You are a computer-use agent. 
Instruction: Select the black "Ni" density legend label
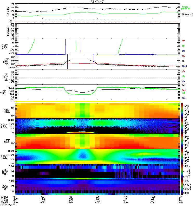(183, 61)
